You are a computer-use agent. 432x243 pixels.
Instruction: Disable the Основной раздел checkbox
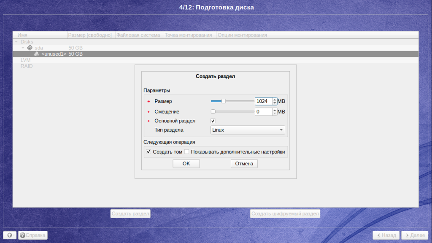tap(213, 121)
